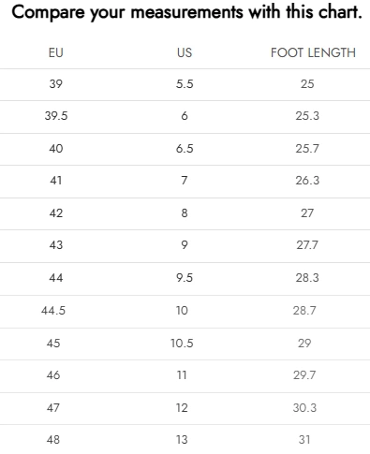Select the EU size 39 cell

point(56,84)
